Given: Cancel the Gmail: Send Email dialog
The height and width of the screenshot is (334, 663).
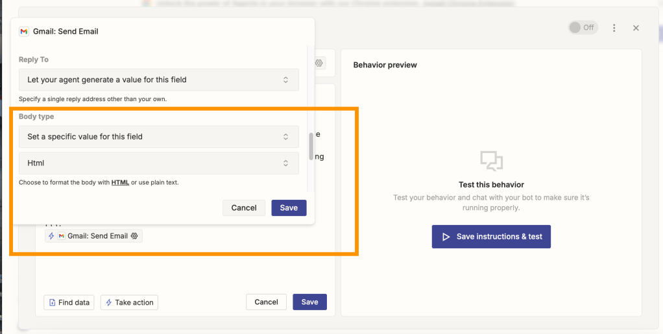Looking at the screenshot, I should point(244,208).
